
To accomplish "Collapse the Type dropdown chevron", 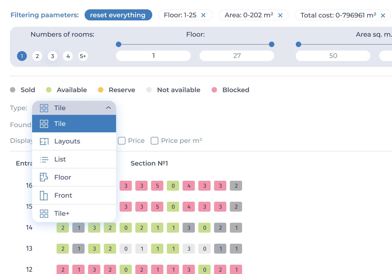I will [108, 108].
